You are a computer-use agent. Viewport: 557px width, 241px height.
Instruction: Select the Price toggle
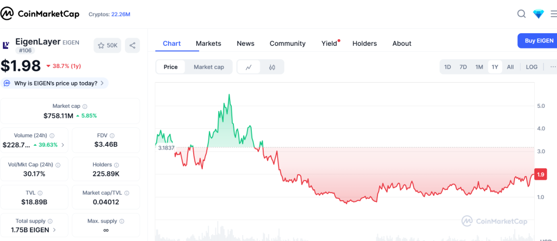171,67
